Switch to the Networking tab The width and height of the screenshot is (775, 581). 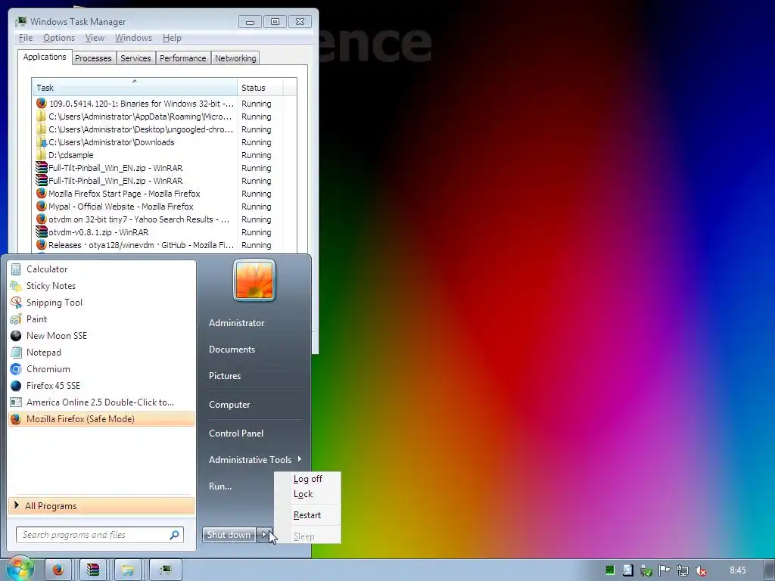235,58
